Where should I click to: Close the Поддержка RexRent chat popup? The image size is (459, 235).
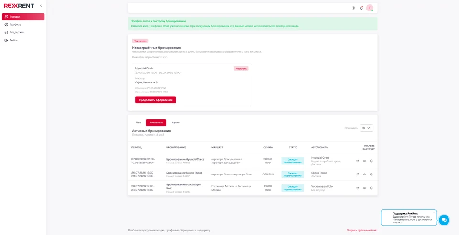(x=434, y=212)
